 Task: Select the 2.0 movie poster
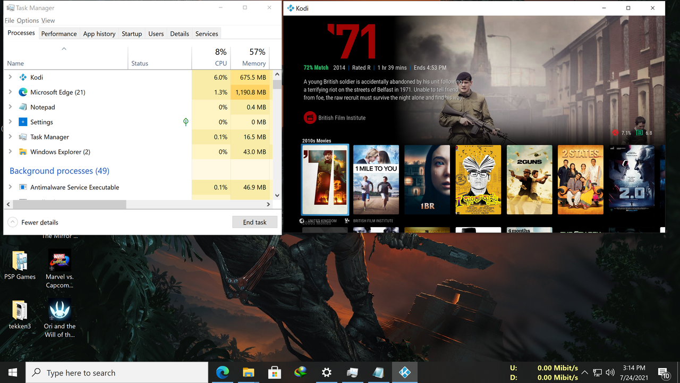point(631,180)
